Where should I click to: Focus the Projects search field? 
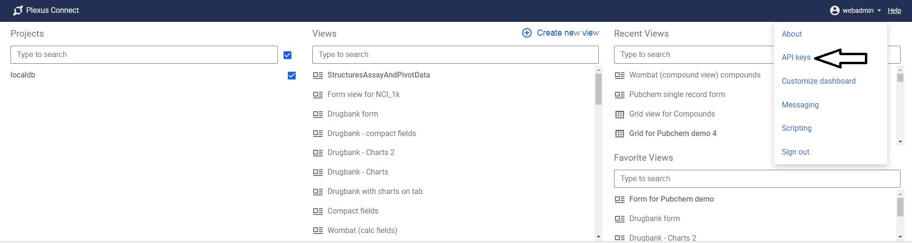coord(144,55)
